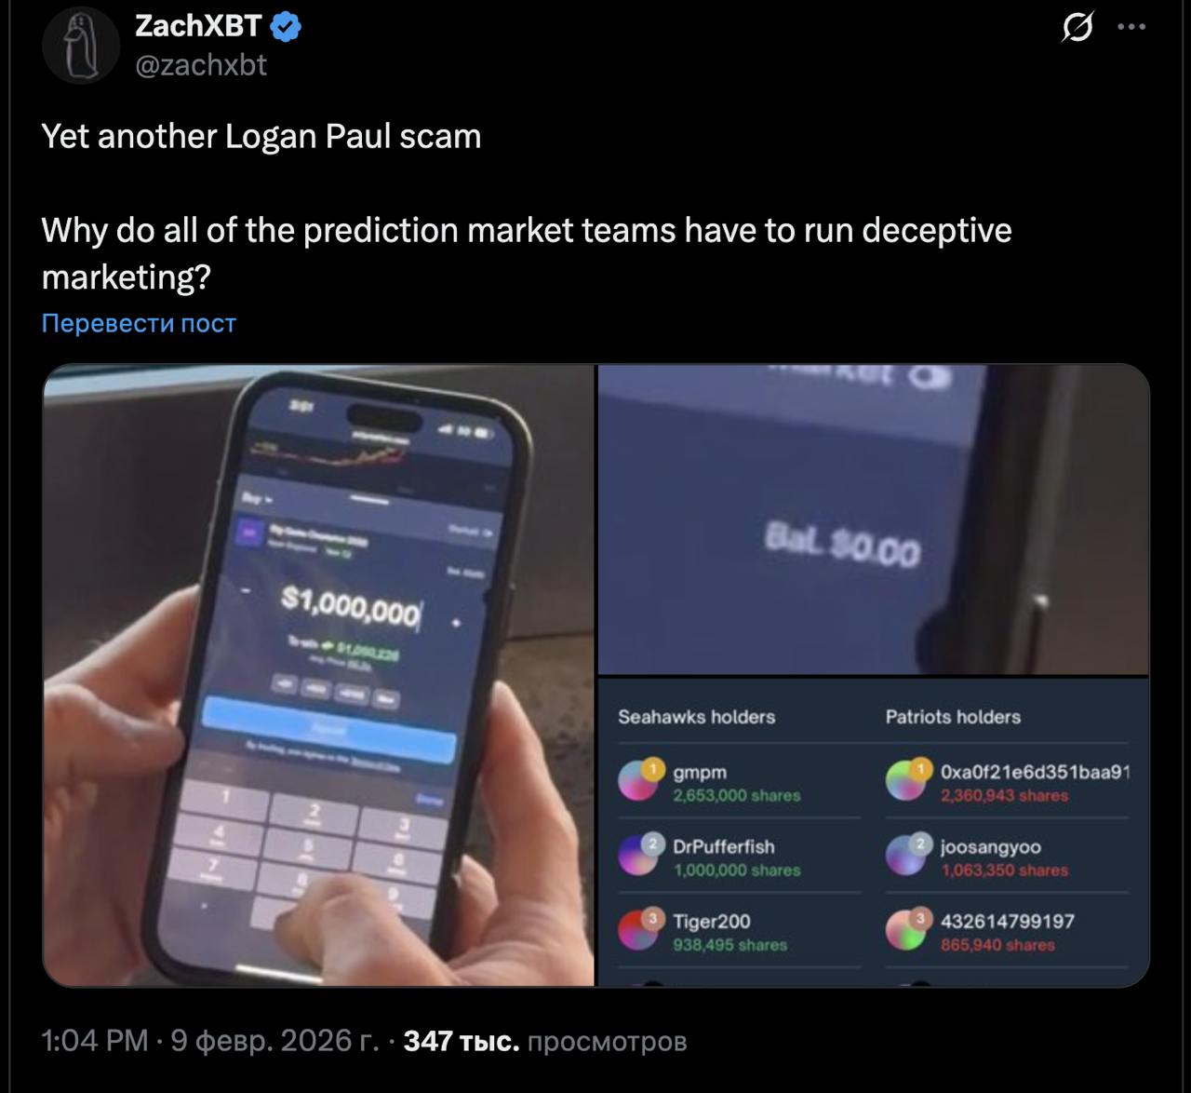This screenshot has width=1191, height=1093.
Task: Click the 'Patriots holders' heading in image
Action: [953, 717]
